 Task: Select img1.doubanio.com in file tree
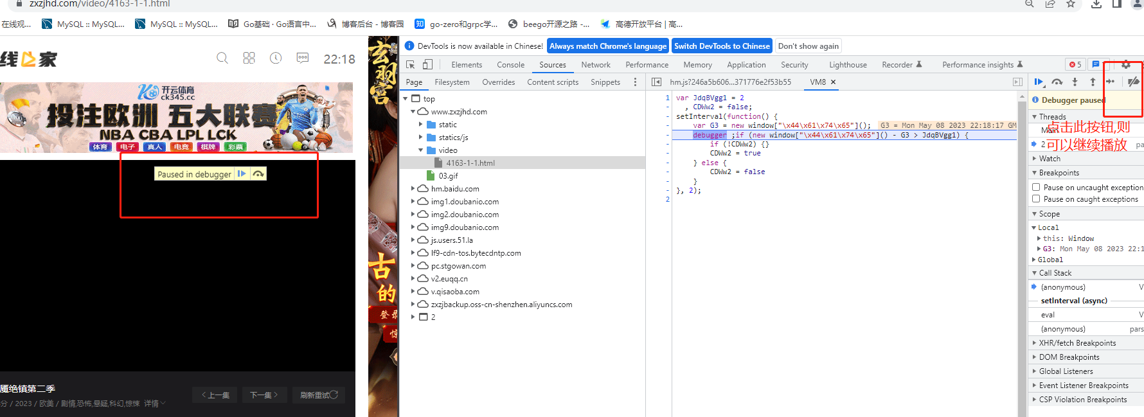click(x=465, y=202)
